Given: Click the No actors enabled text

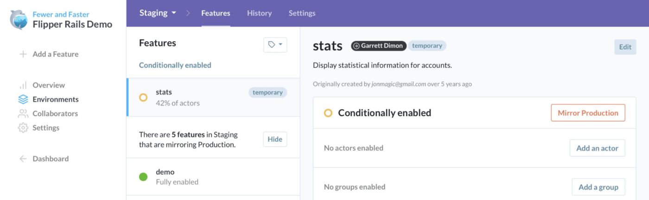Looking at the screenshot, I should (354, 148).
